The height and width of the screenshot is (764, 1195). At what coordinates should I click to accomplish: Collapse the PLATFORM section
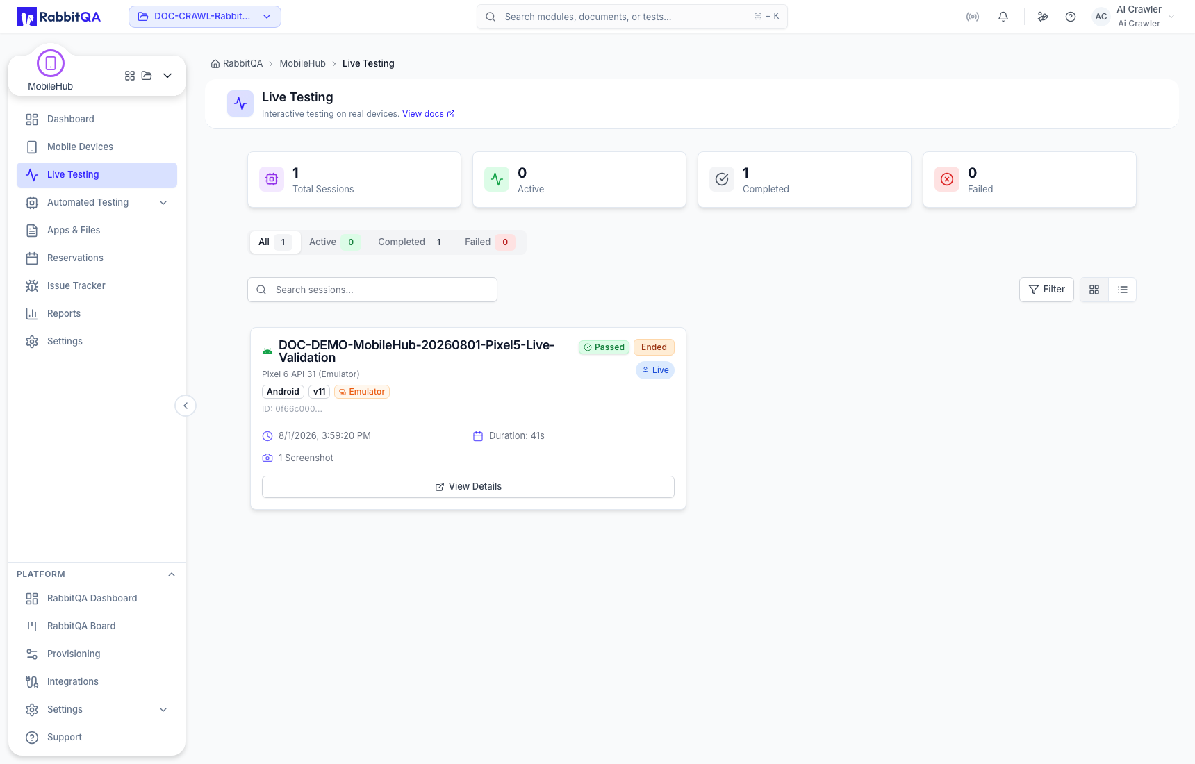point(172,574)
